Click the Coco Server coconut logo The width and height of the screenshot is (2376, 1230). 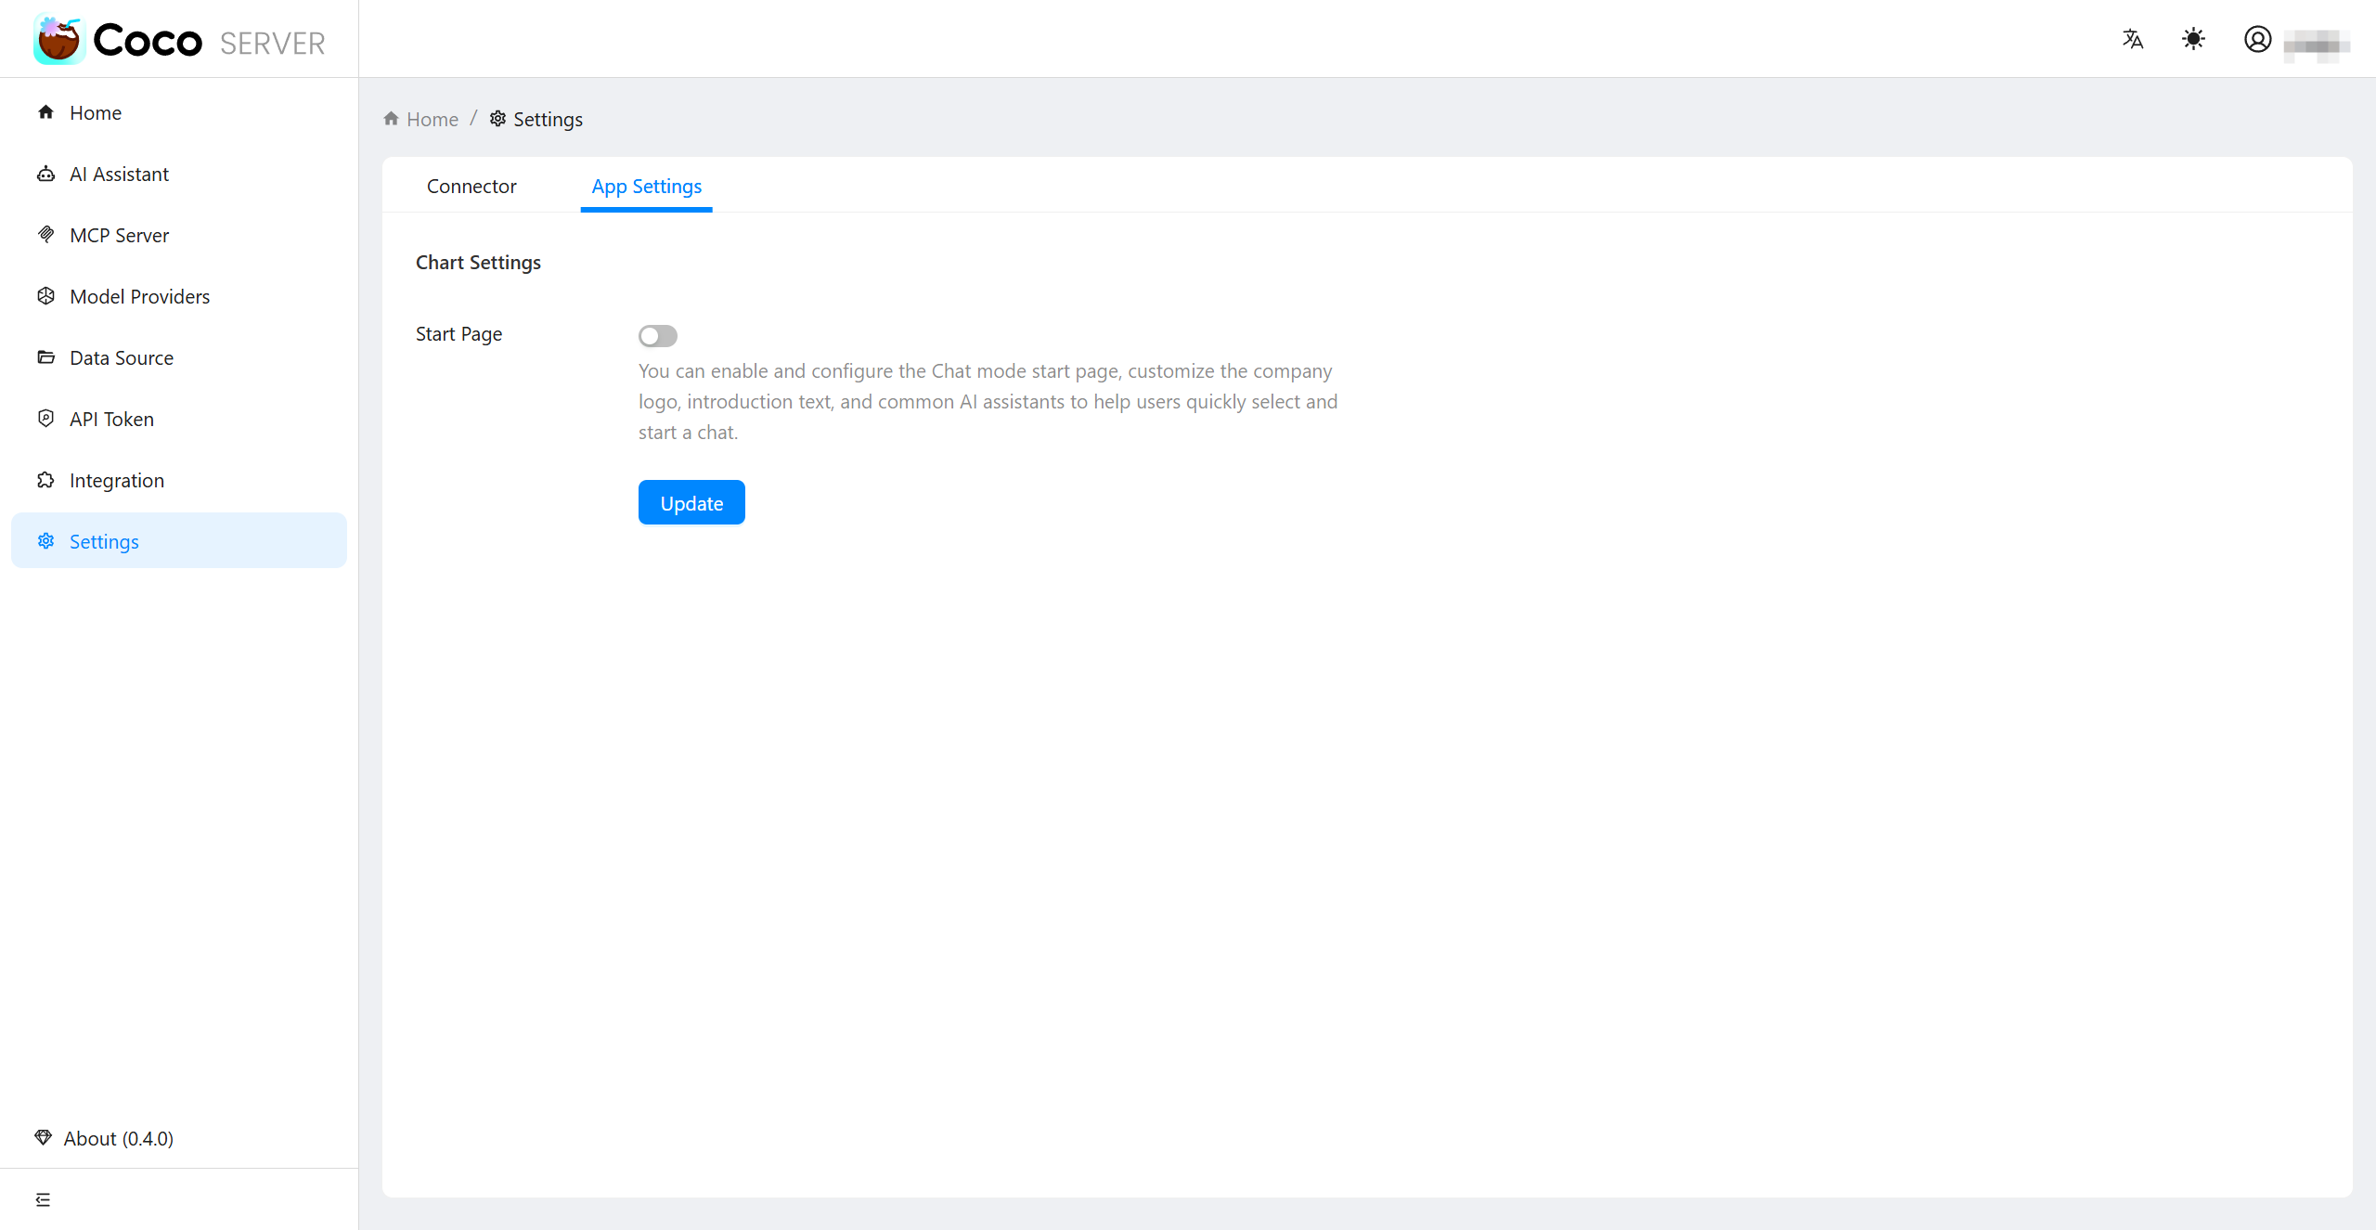(x=59, y=39)
